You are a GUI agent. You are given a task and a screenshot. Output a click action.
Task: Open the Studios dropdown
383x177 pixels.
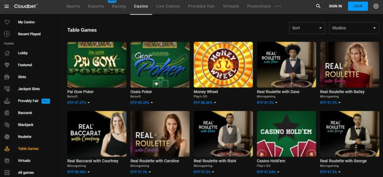354,28
